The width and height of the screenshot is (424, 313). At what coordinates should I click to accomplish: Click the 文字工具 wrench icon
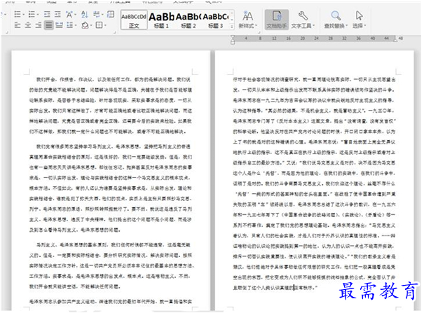pos(303,16)
